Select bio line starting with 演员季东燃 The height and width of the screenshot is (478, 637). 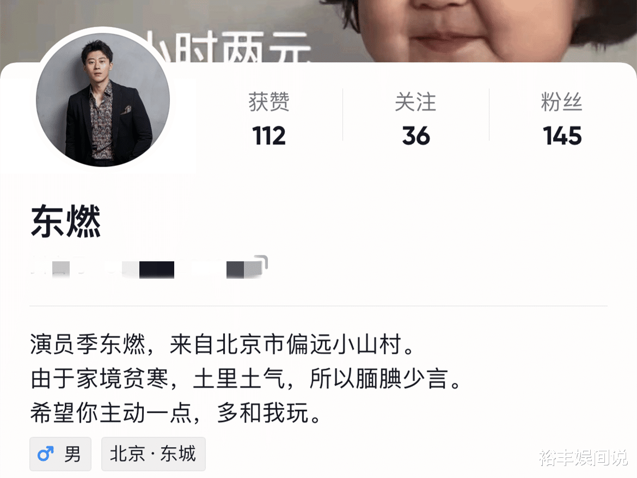[222, 345]
